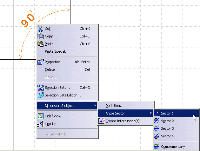Click the orange 90° dimension value
200x151 pixels.
(x=28, y=19)
